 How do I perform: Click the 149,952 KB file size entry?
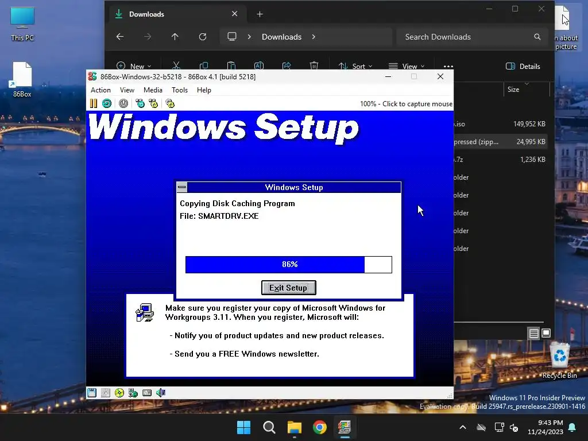pos(529,124)
